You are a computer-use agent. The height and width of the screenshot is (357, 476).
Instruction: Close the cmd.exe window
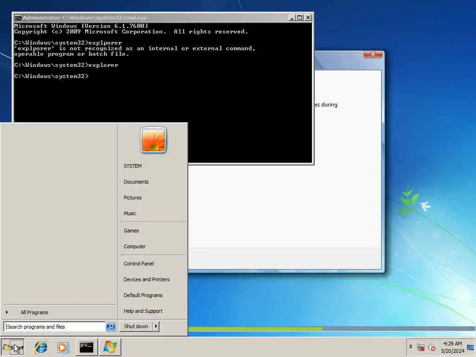(308, 18)
